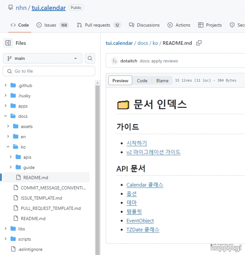Open the tui.calendar repository title link
Screen dimensions: 245x255
[x=49, y=8]
